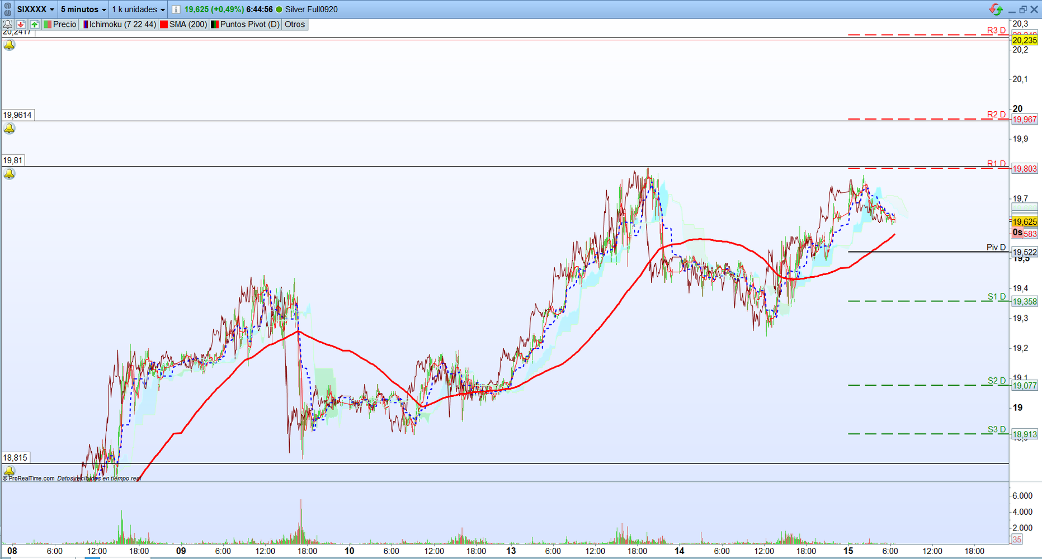Viewport: 1042px width, 559px height.
Task: Select the 18,815 horizontal line label
Action: [x=15, y=458]
